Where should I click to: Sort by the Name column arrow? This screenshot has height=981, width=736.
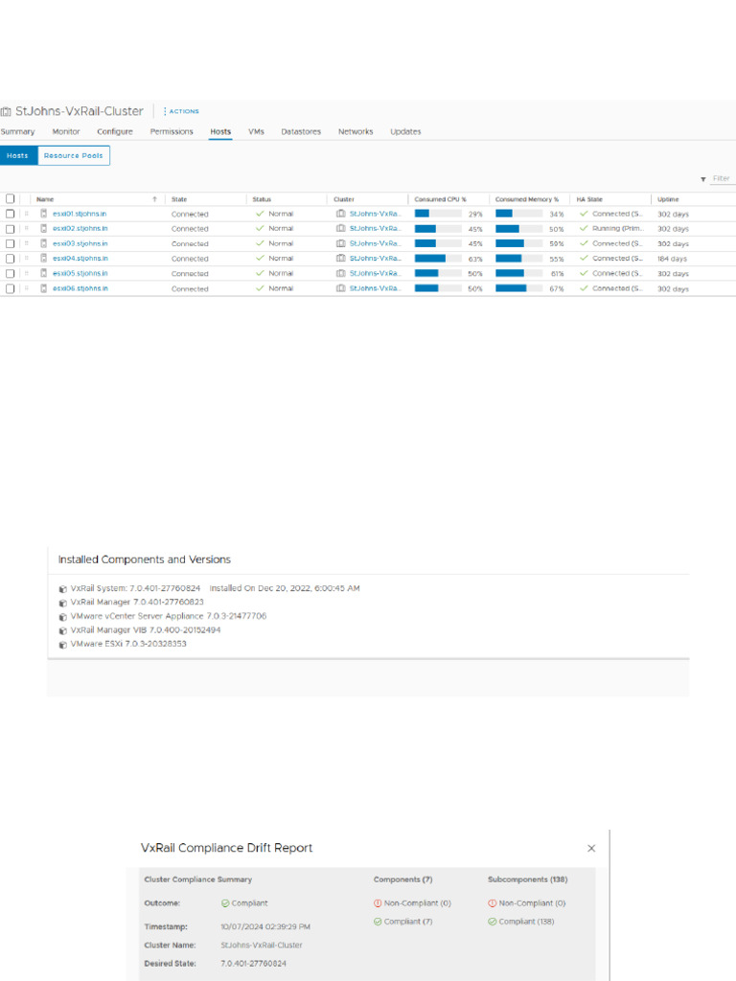[x=154, y=199]
